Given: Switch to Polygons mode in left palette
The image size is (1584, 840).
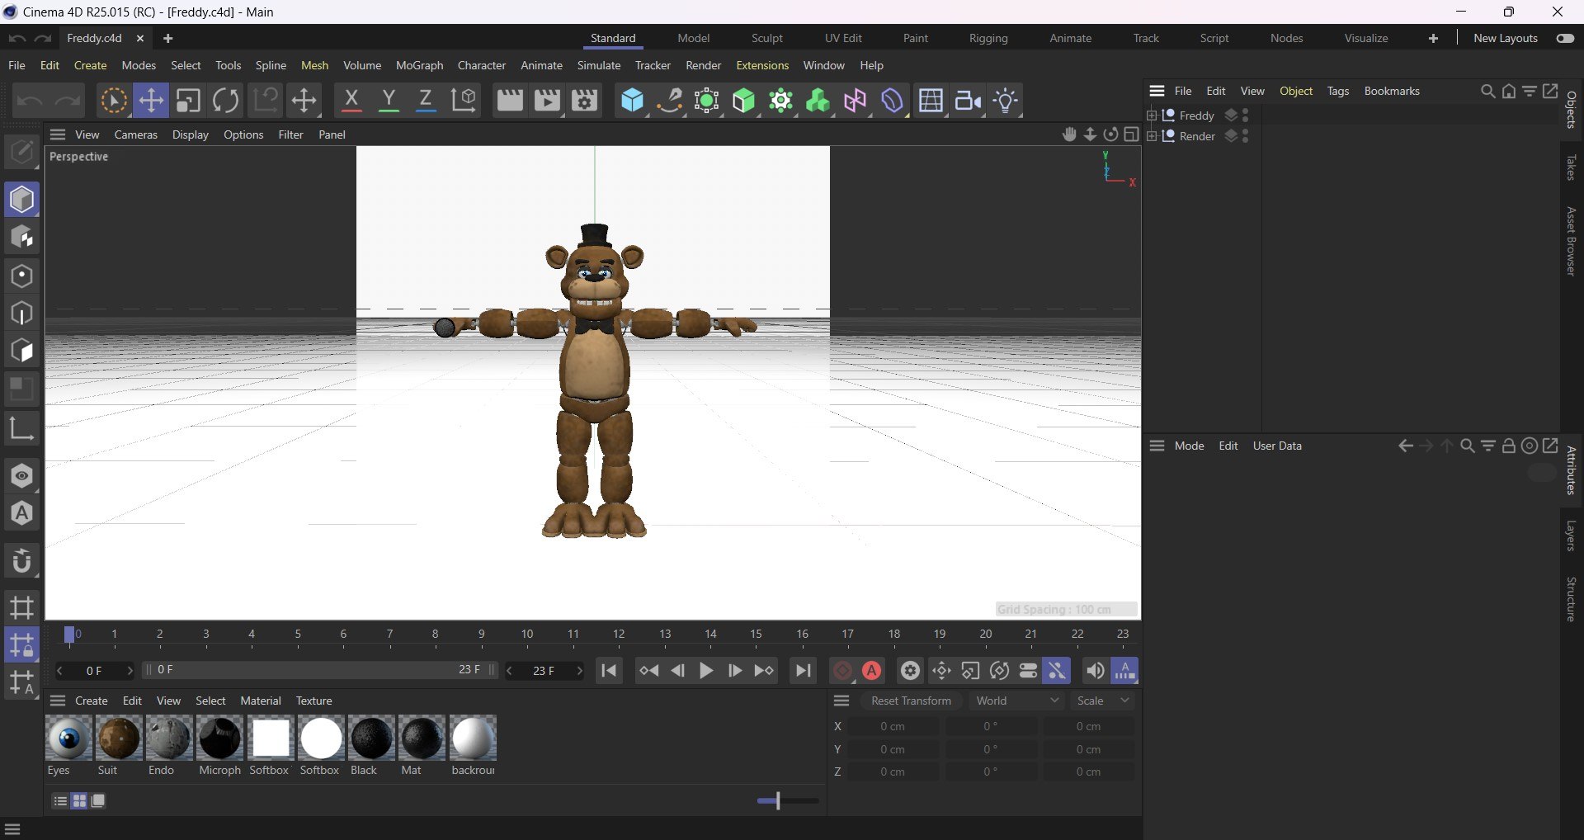Looking at the screenshot, I should click(22, 351).
